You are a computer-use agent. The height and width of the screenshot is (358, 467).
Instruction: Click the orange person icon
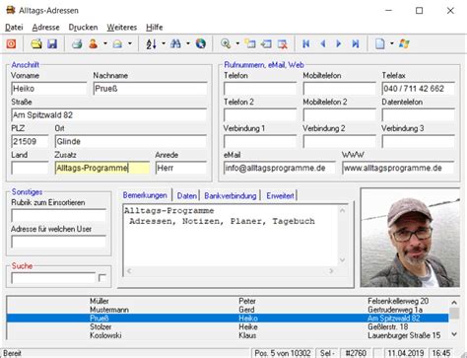[x=94, y=43]
